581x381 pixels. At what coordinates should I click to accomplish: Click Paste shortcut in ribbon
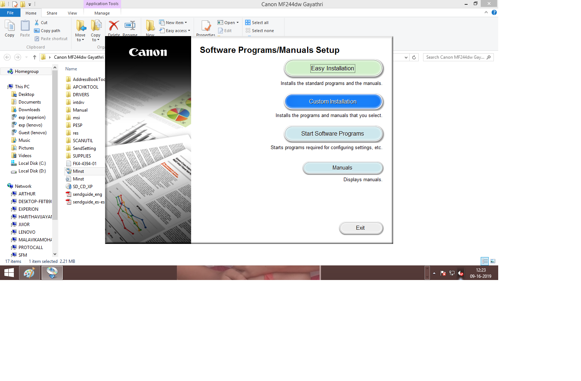click(51, 39)
